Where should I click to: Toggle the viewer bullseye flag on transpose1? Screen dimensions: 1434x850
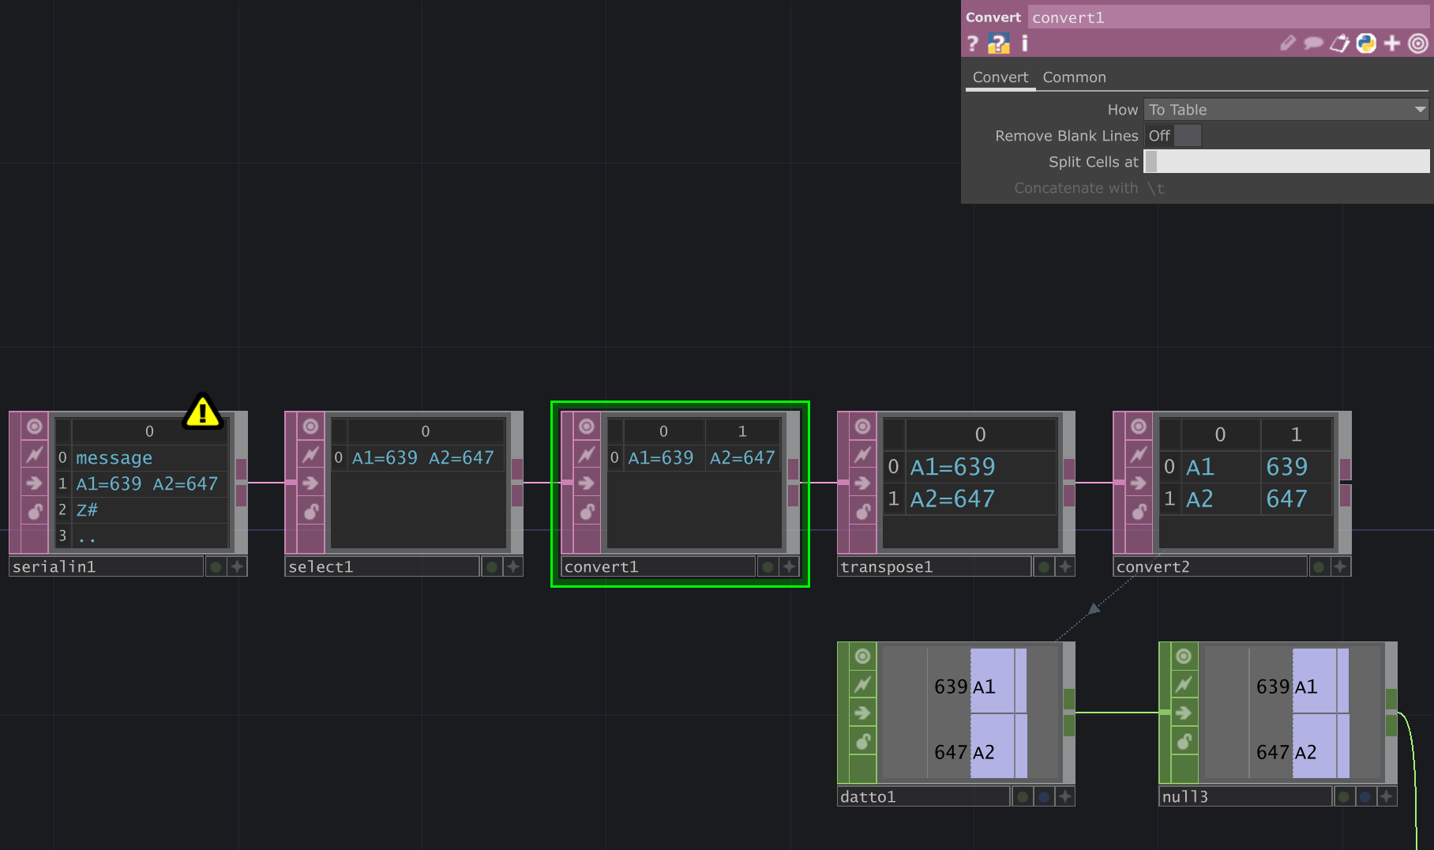tap(861, 426)
